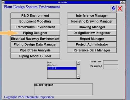Click the blue question mark help icon
Image resolution: width=130 pixels, height=100 pixels.
[114, 9]
